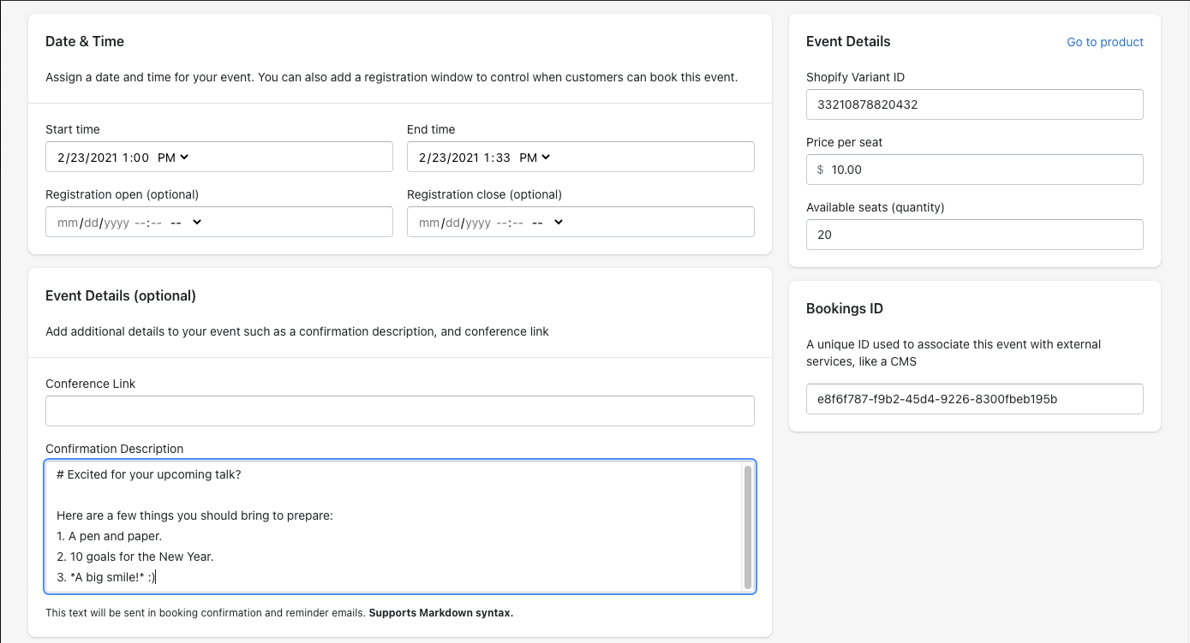Open the Start time AM/PM dropdown
The width and height of the screenshot is (1190, 643).
[x=174, y=158]
